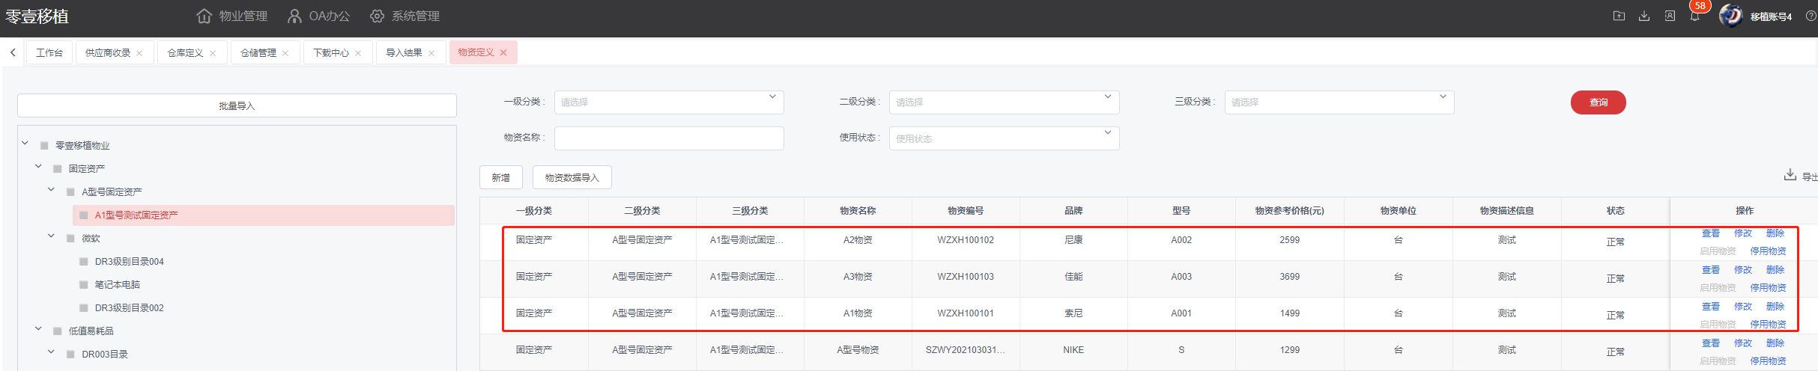Click 删除 for the A2物资 row

1775,233
